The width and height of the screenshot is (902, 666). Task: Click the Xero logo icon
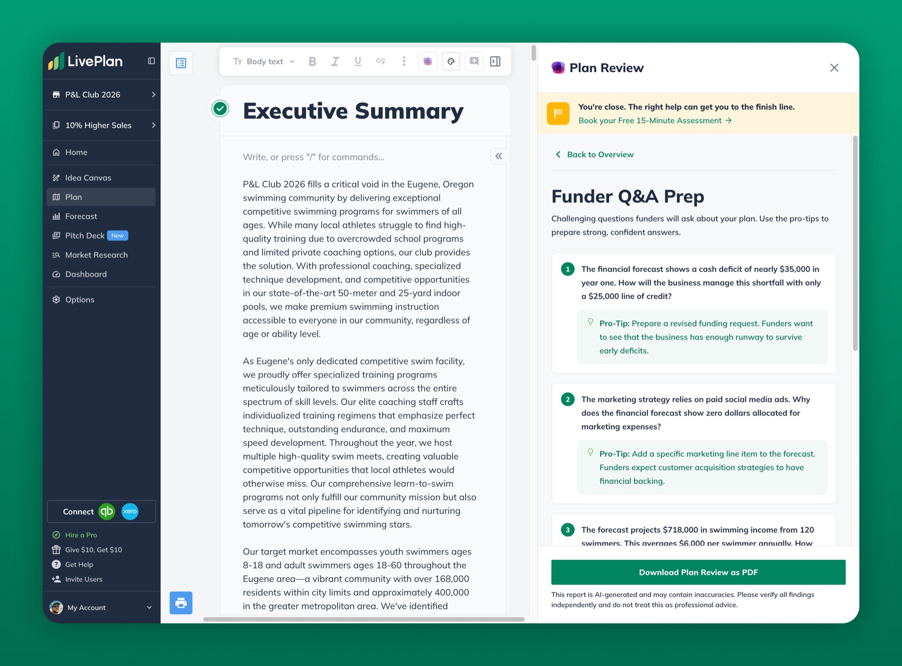[x=130, y=512]
